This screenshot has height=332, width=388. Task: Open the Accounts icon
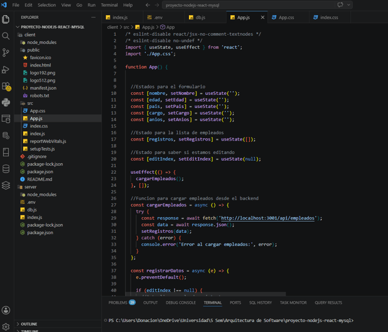pos(6,310)
